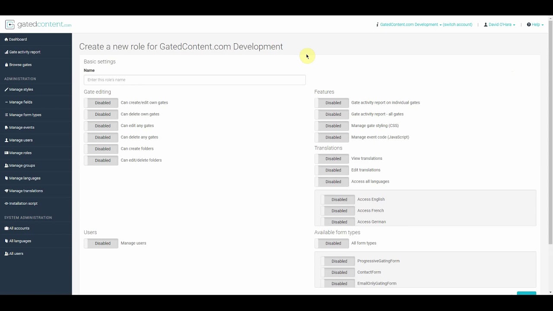Open Gate activity report text in the sidebar
The width and height of the screenshot is (553, 311).
25,52
